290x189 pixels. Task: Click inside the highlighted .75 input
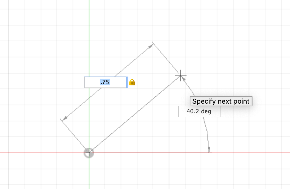coord(105,82)
